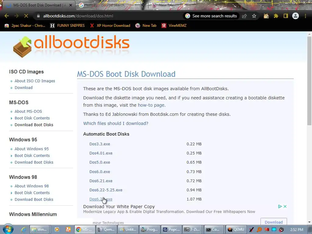Share this page via share icon
The width and height of the screenshot is (312, 234).
coord(244,16)
